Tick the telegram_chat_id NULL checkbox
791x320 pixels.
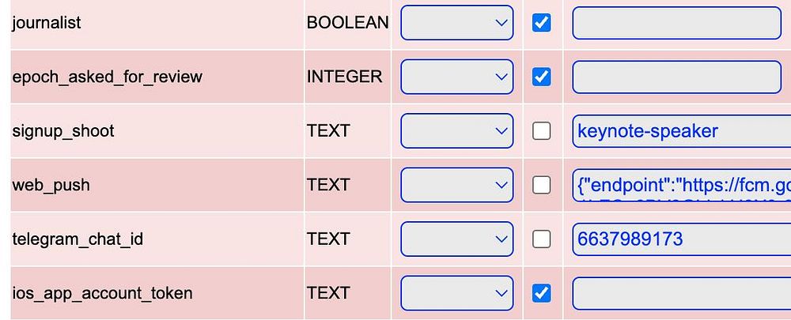click(x=542, y=239)
